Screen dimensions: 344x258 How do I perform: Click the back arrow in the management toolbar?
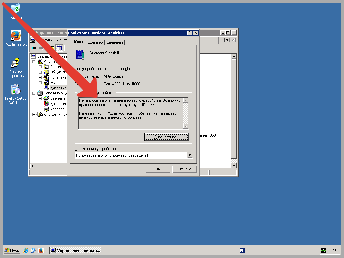(x=34, y=48)
